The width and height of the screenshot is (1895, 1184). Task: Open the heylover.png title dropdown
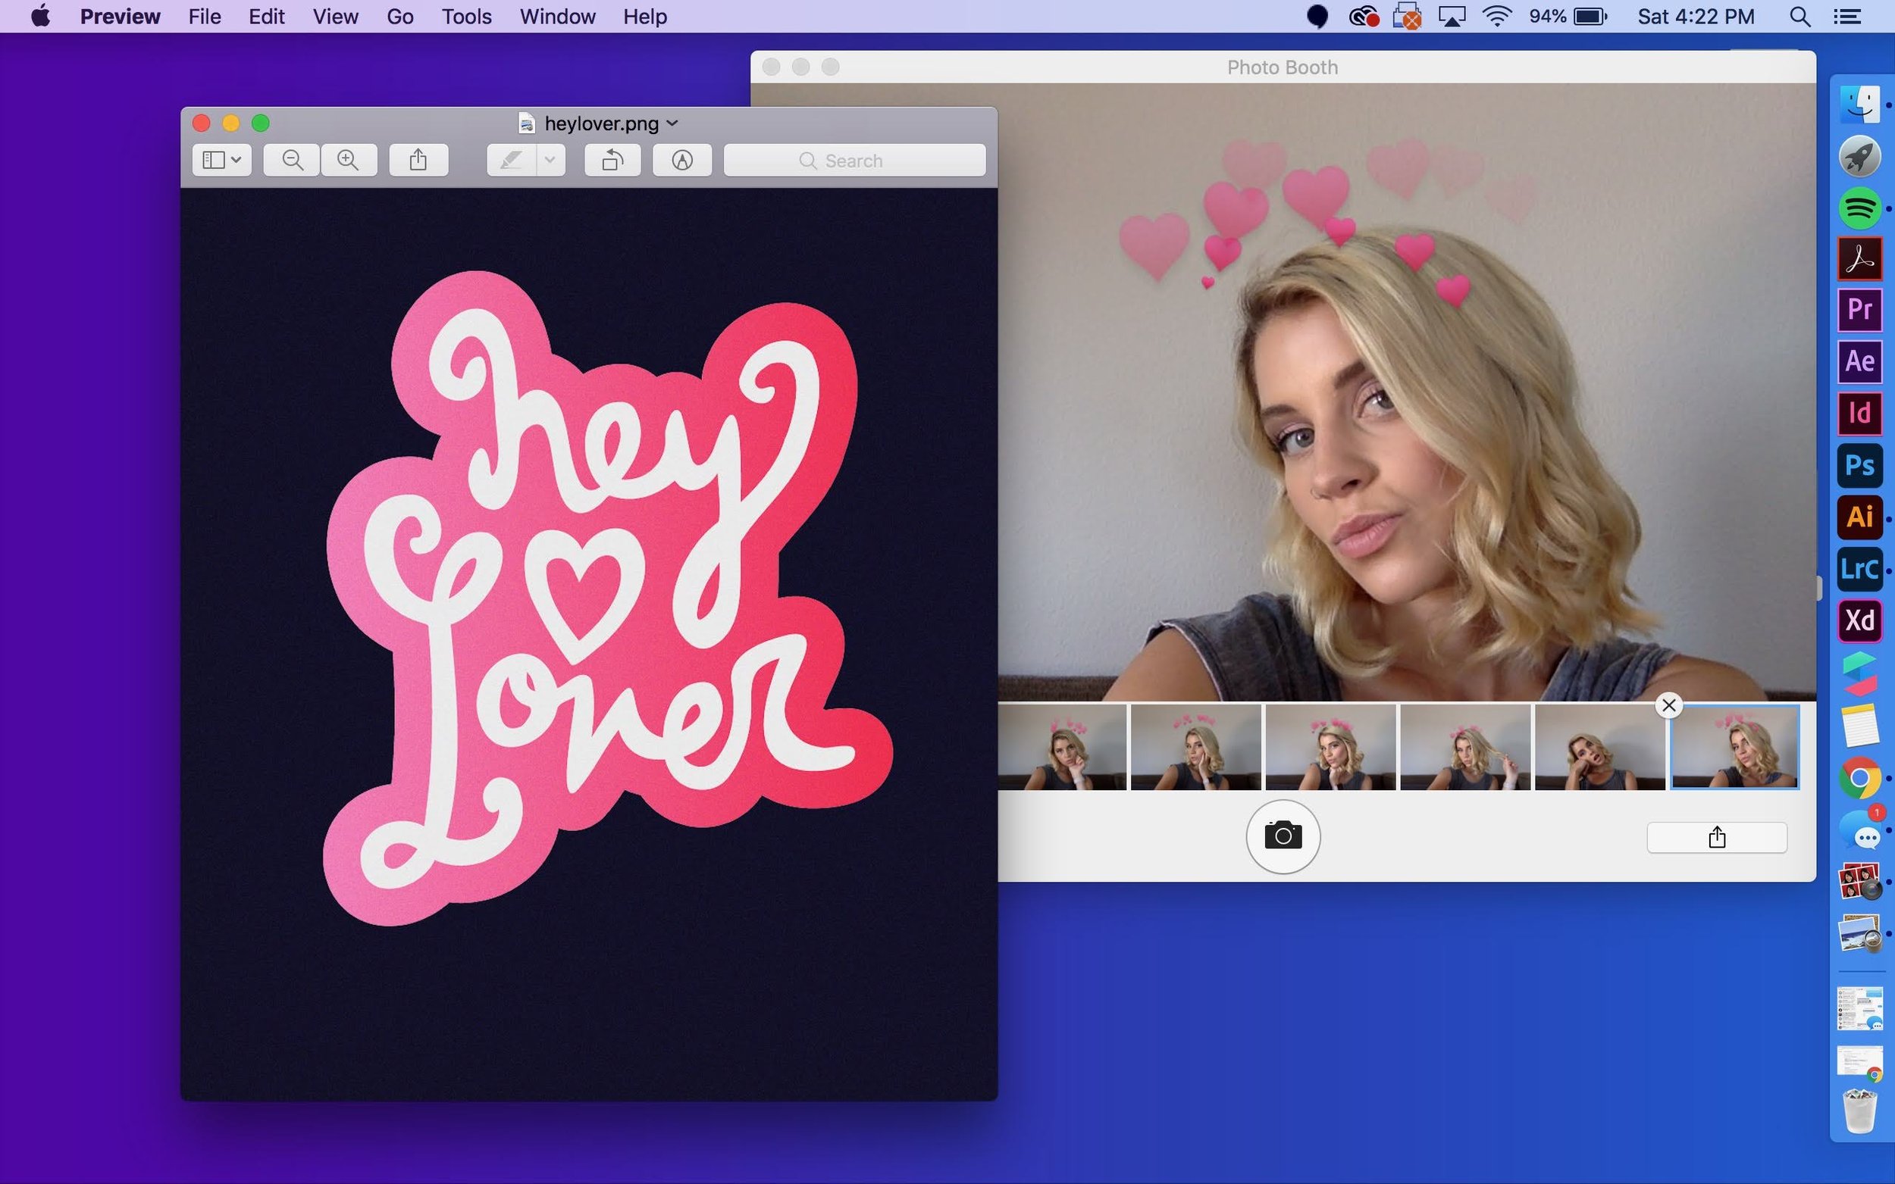point(672,123)
